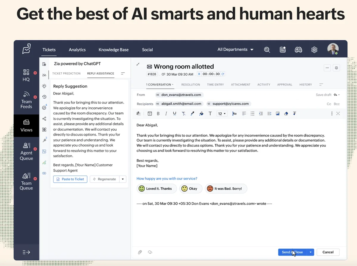Image resolution: width=357 pixels, height=266 pixels.
Task: Click the lightbulb icon in side strip
Action: pyautogui.click(x=44, y=86)
